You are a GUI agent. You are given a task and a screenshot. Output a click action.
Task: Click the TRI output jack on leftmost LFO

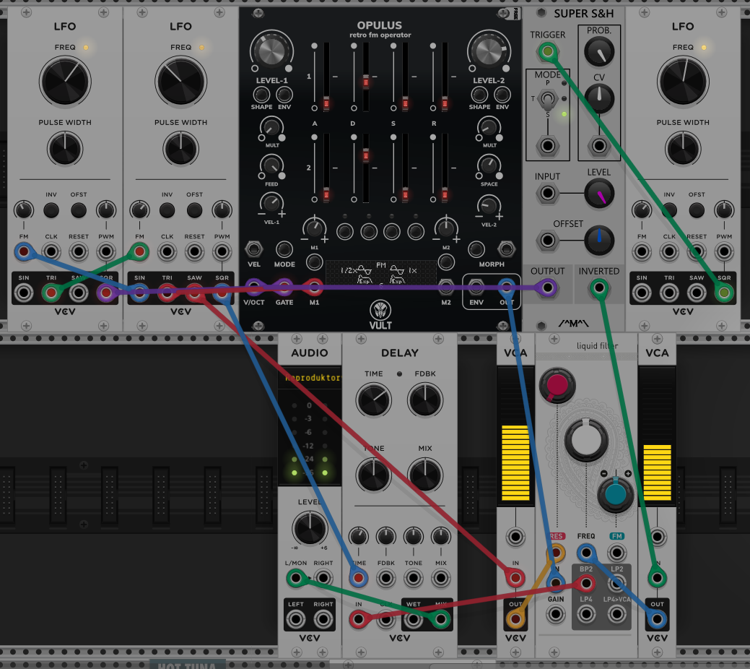51,293
